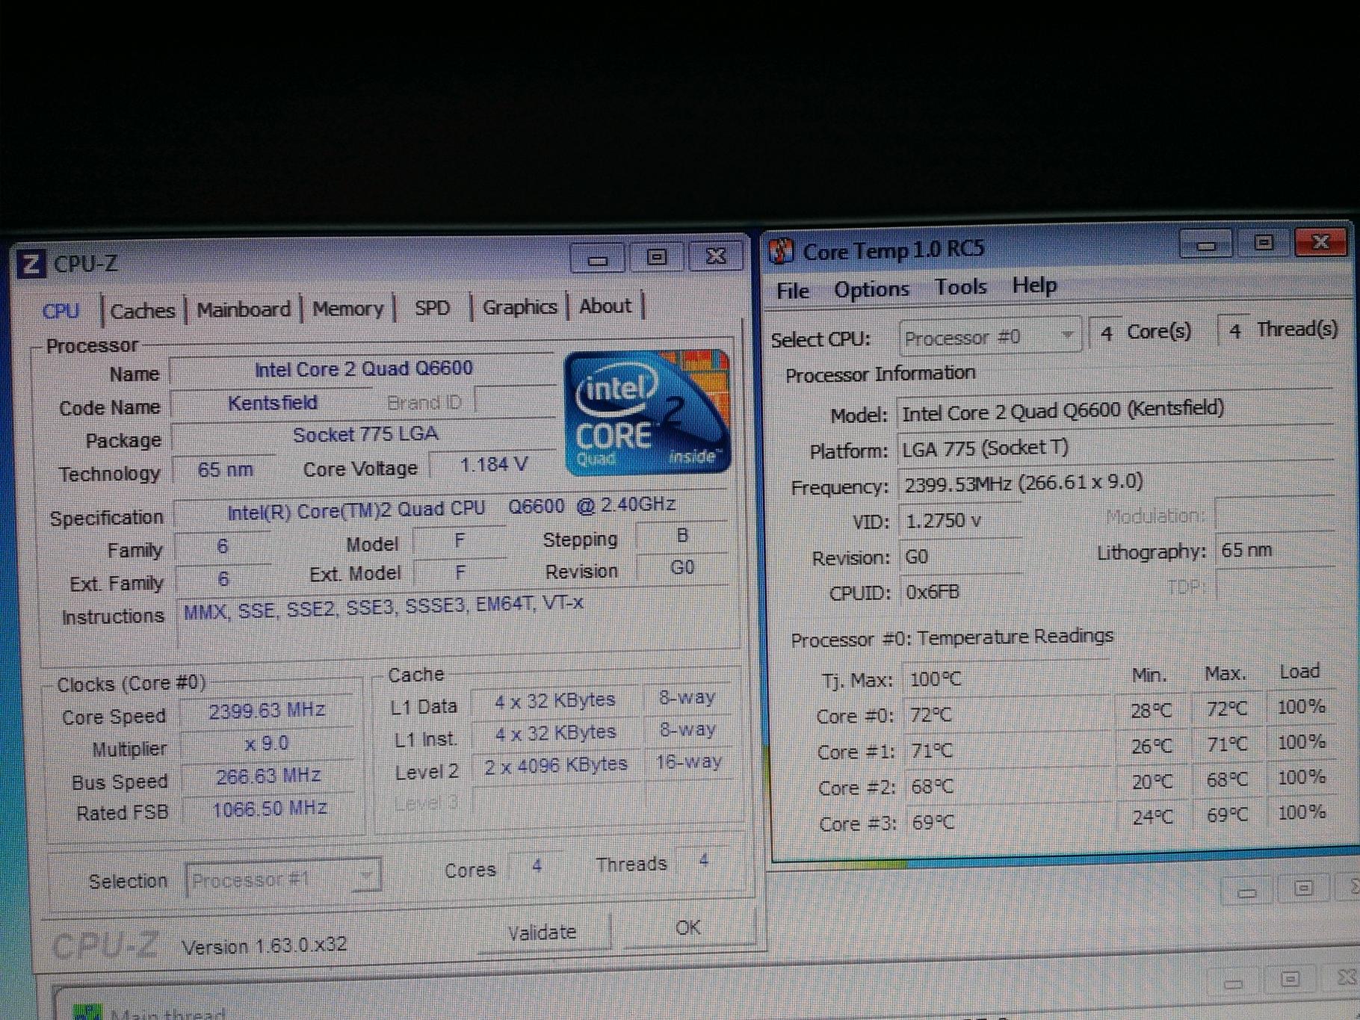This screenshot has width=1360, height=1020.
Task: Click the Bus Speed value 266.63 MHz
Action: [x=268, y=776]
